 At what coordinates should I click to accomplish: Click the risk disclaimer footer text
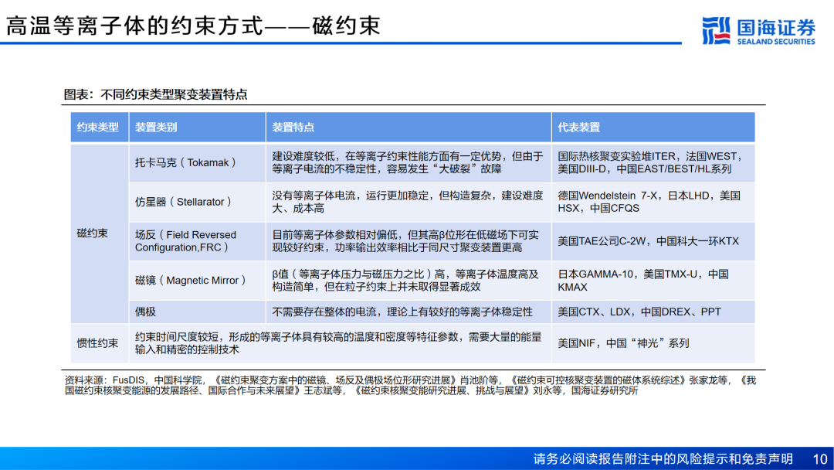point(663,459)
